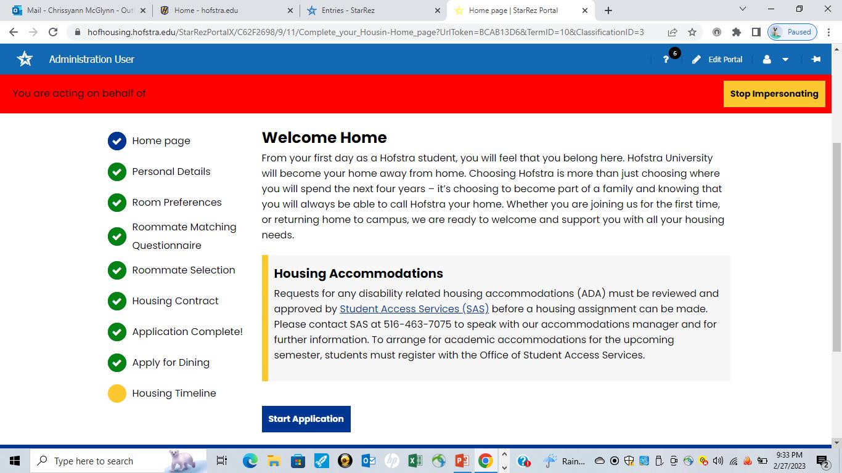This screenshot has width=842, height=473.
Task: Click the pin icon in the portal header
Action: pyautogui.click(x=815, y=59)
